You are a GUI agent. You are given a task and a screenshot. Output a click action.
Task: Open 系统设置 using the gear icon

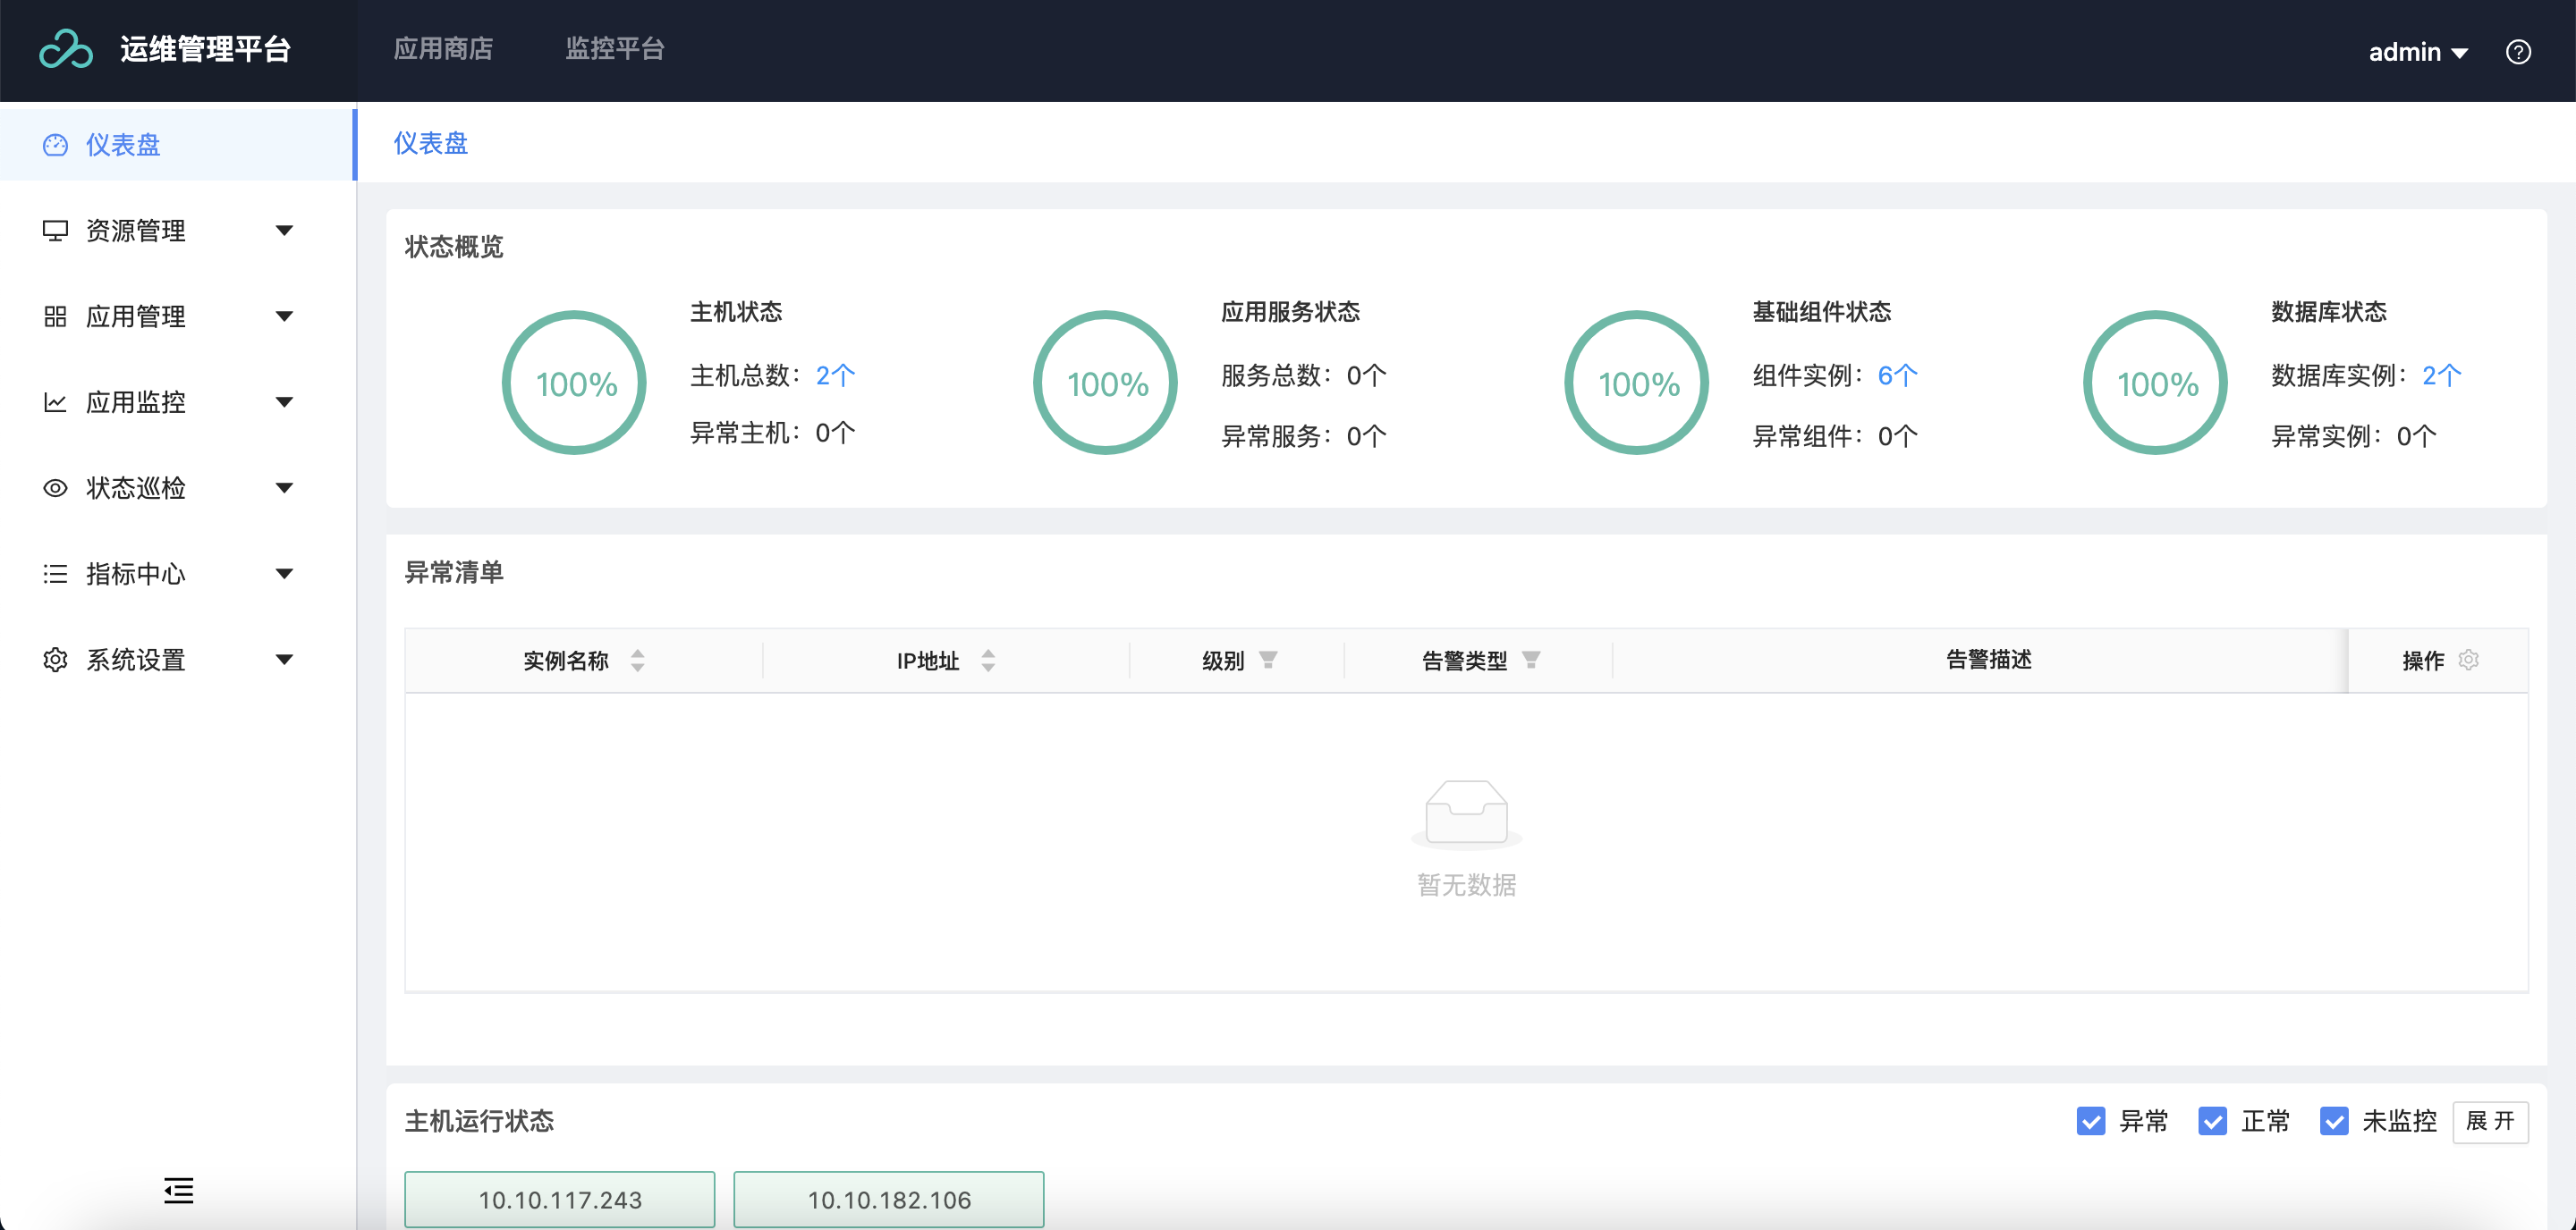(55, 660)
